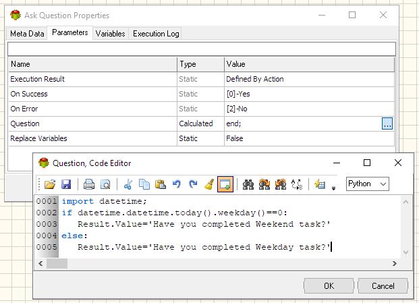
Task: Clear the code with the broom icon
Action: 209,184
